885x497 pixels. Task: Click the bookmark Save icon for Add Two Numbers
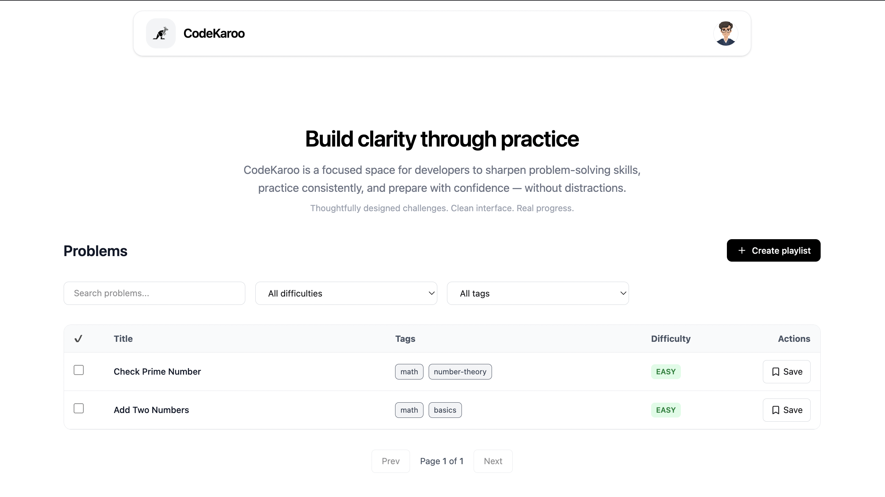pos(775,410)
